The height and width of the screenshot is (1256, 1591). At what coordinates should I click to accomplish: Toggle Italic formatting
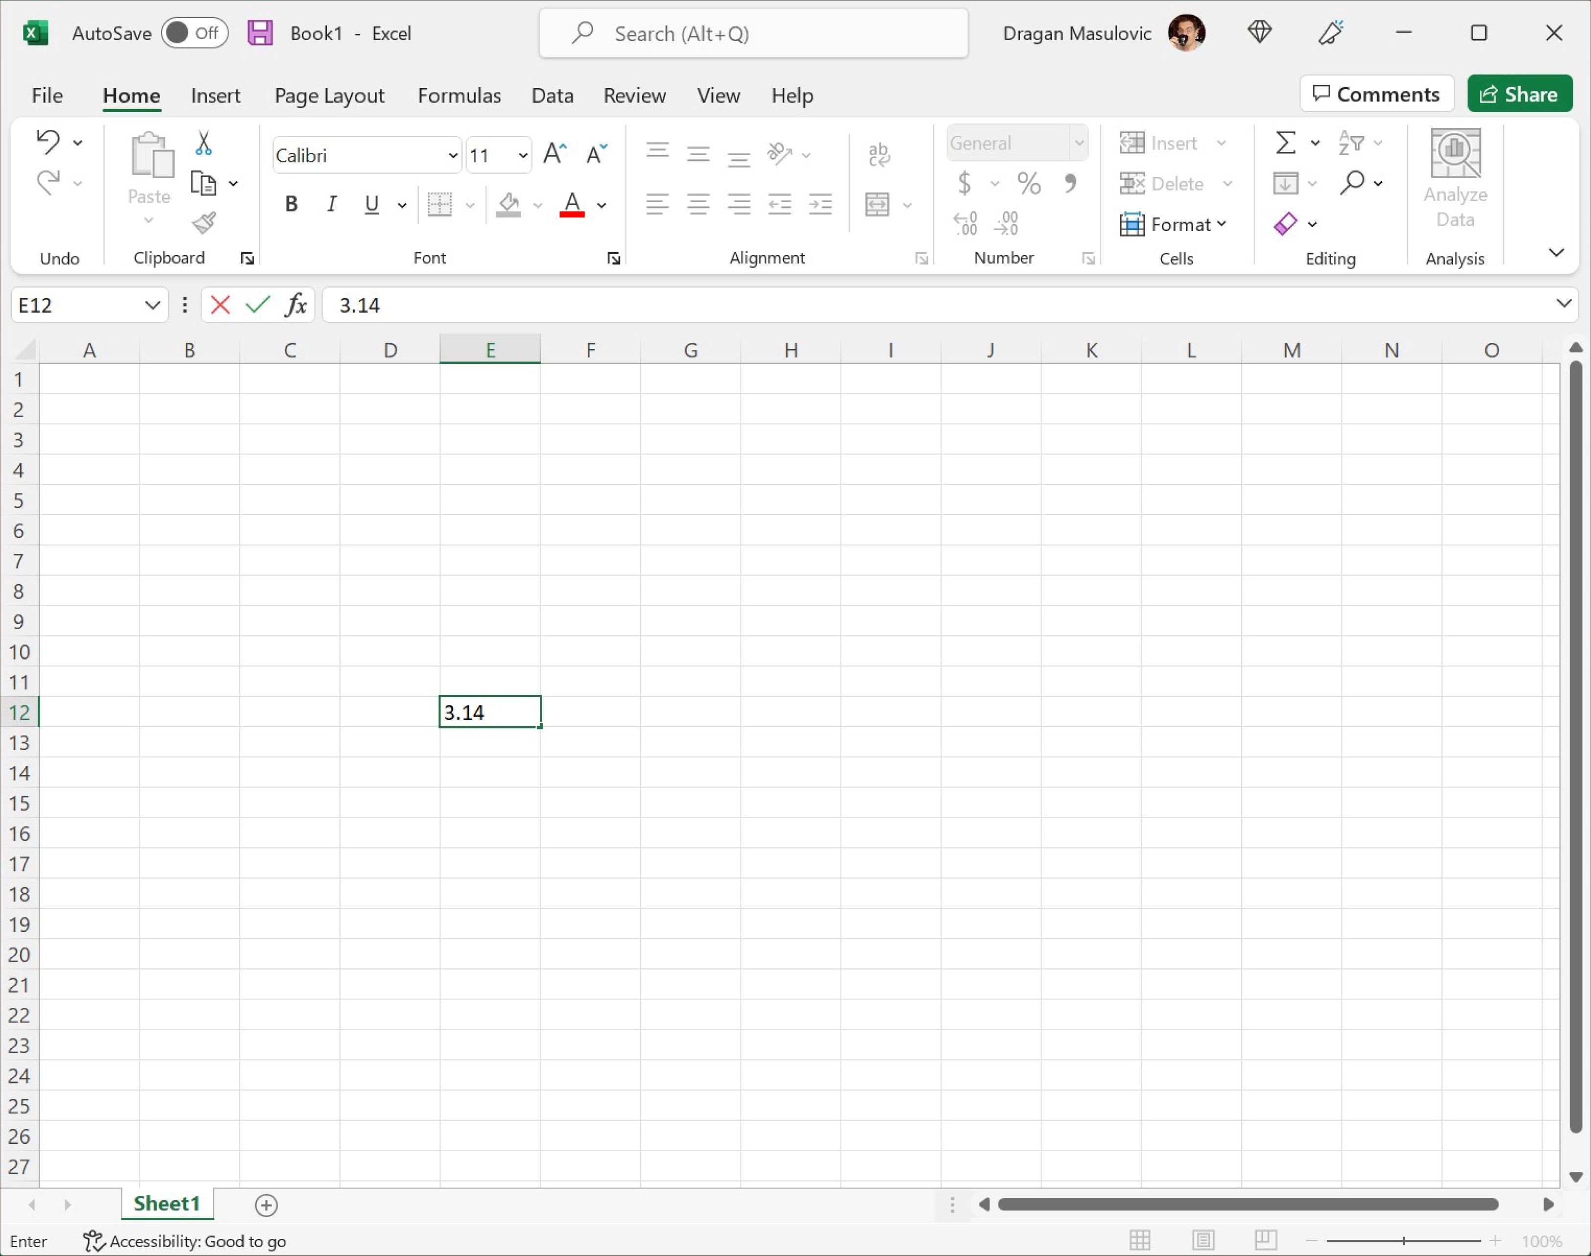pyautogui.click(x=331, y=204)
